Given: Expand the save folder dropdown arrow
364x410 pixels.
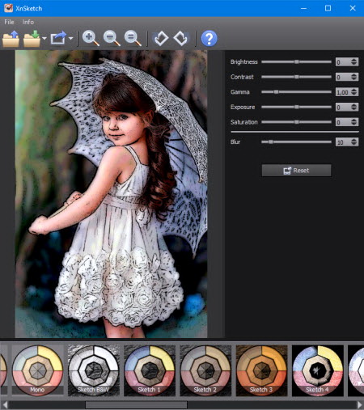Looking at the screenshot, I should [44, 39].
